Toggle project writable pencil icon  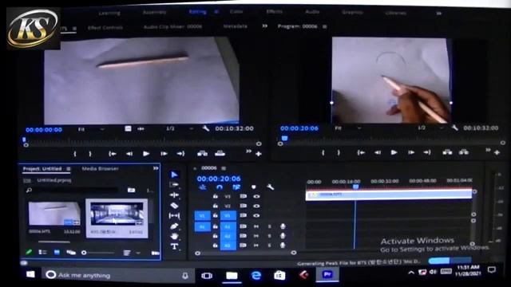29,252
